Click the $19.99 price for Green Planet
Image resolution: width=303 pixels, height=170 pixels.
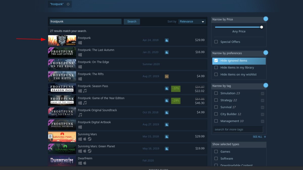tap(200, 148)
